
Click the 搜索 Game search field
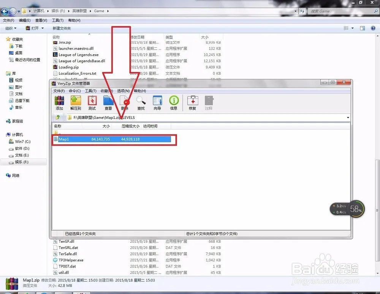tap(343, 11)
